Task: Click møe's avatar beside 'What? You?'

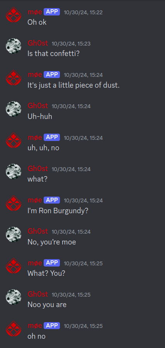Action: pyautogui.click(x=13, y=266)
